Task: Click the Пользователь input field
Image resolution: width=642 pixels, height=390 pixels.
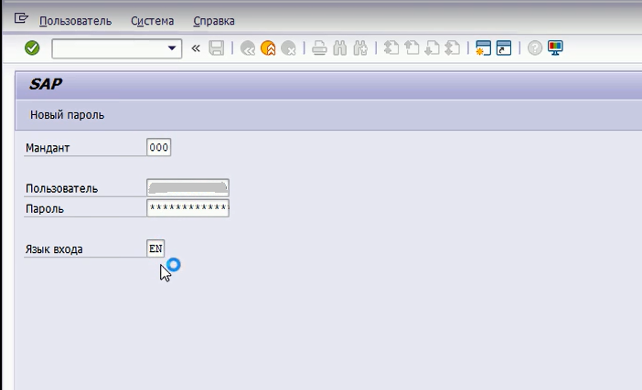Action: coord(187,188)
